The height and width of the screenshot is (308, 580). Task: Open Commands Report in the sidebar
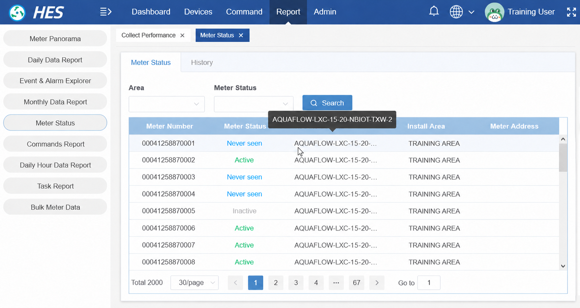pos(55,144)
